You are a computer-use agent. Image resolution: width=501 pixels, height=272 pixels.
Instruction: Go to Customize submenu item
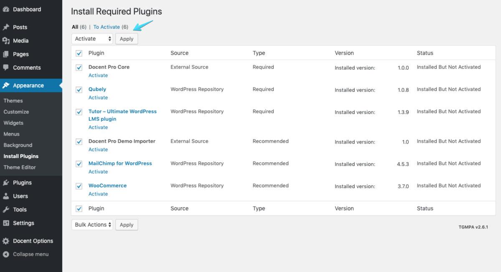click(16, 112)
